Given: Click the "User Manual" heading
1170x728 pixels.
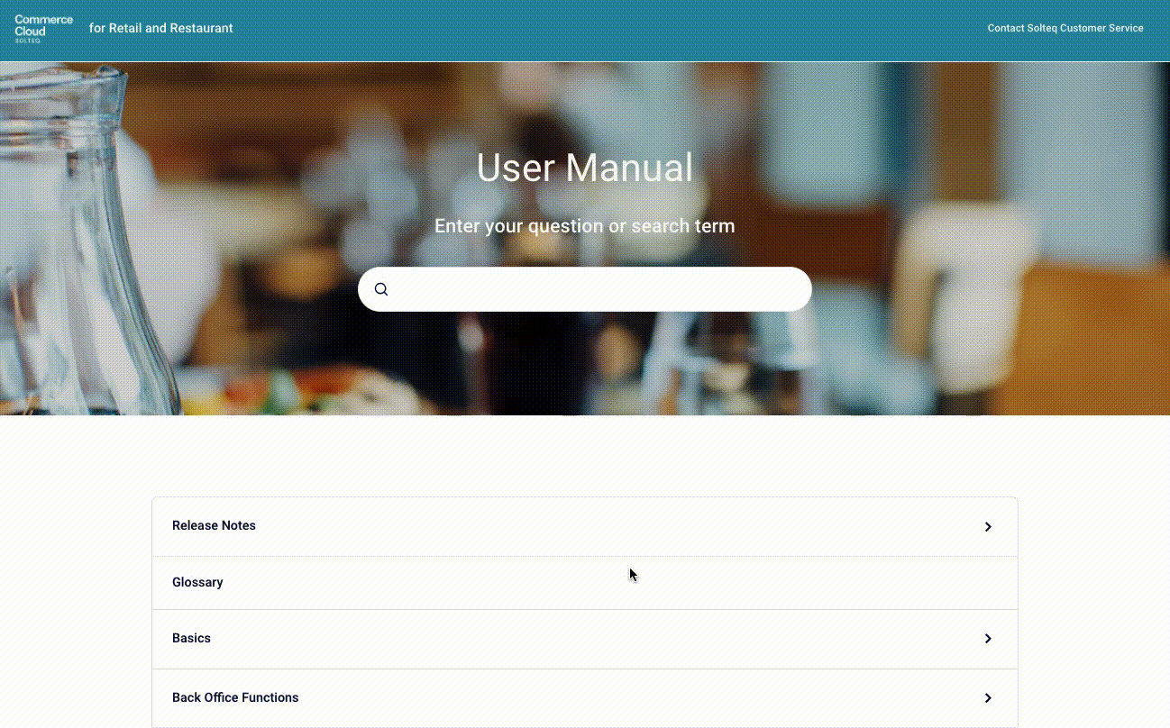Looking at the screenshot, I should pyautogui.click(x=584, y=168).
